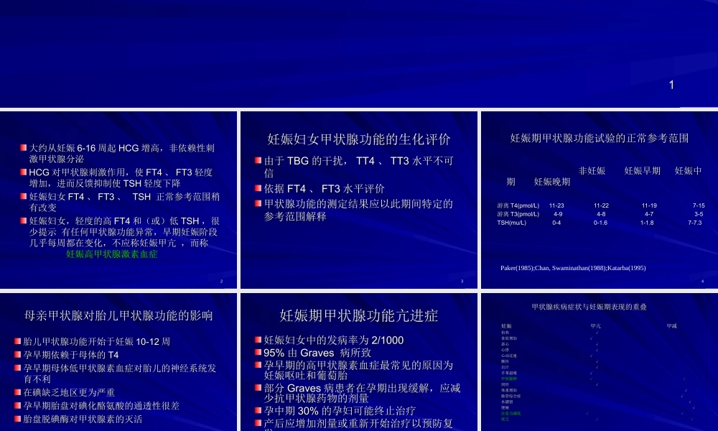Click the bullet marker beside "95% 由 Graves 病所致"
Viewport: 718px width, 431px height.
(x=256, y=352)
